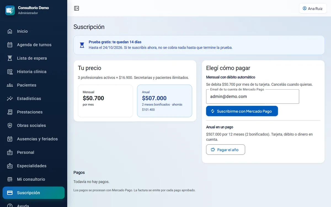The image size is (331, 207).
Task: Go to Prestaciones
Action: [x=34, y=112]
